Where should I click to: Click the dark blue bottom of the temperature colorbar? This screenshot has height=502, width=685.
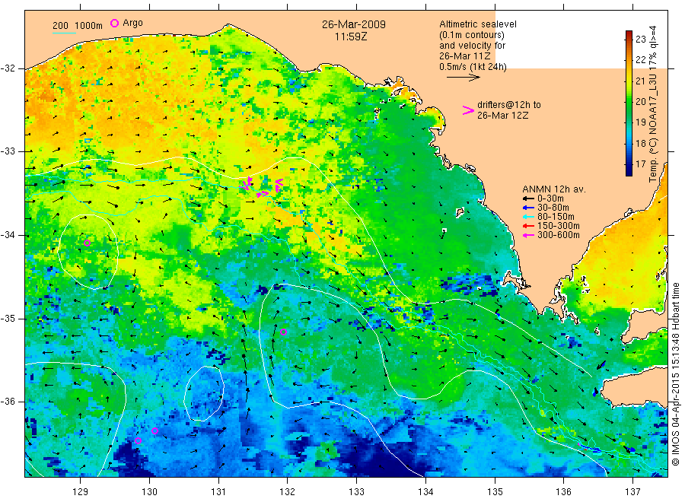click(x=629, y=172)
